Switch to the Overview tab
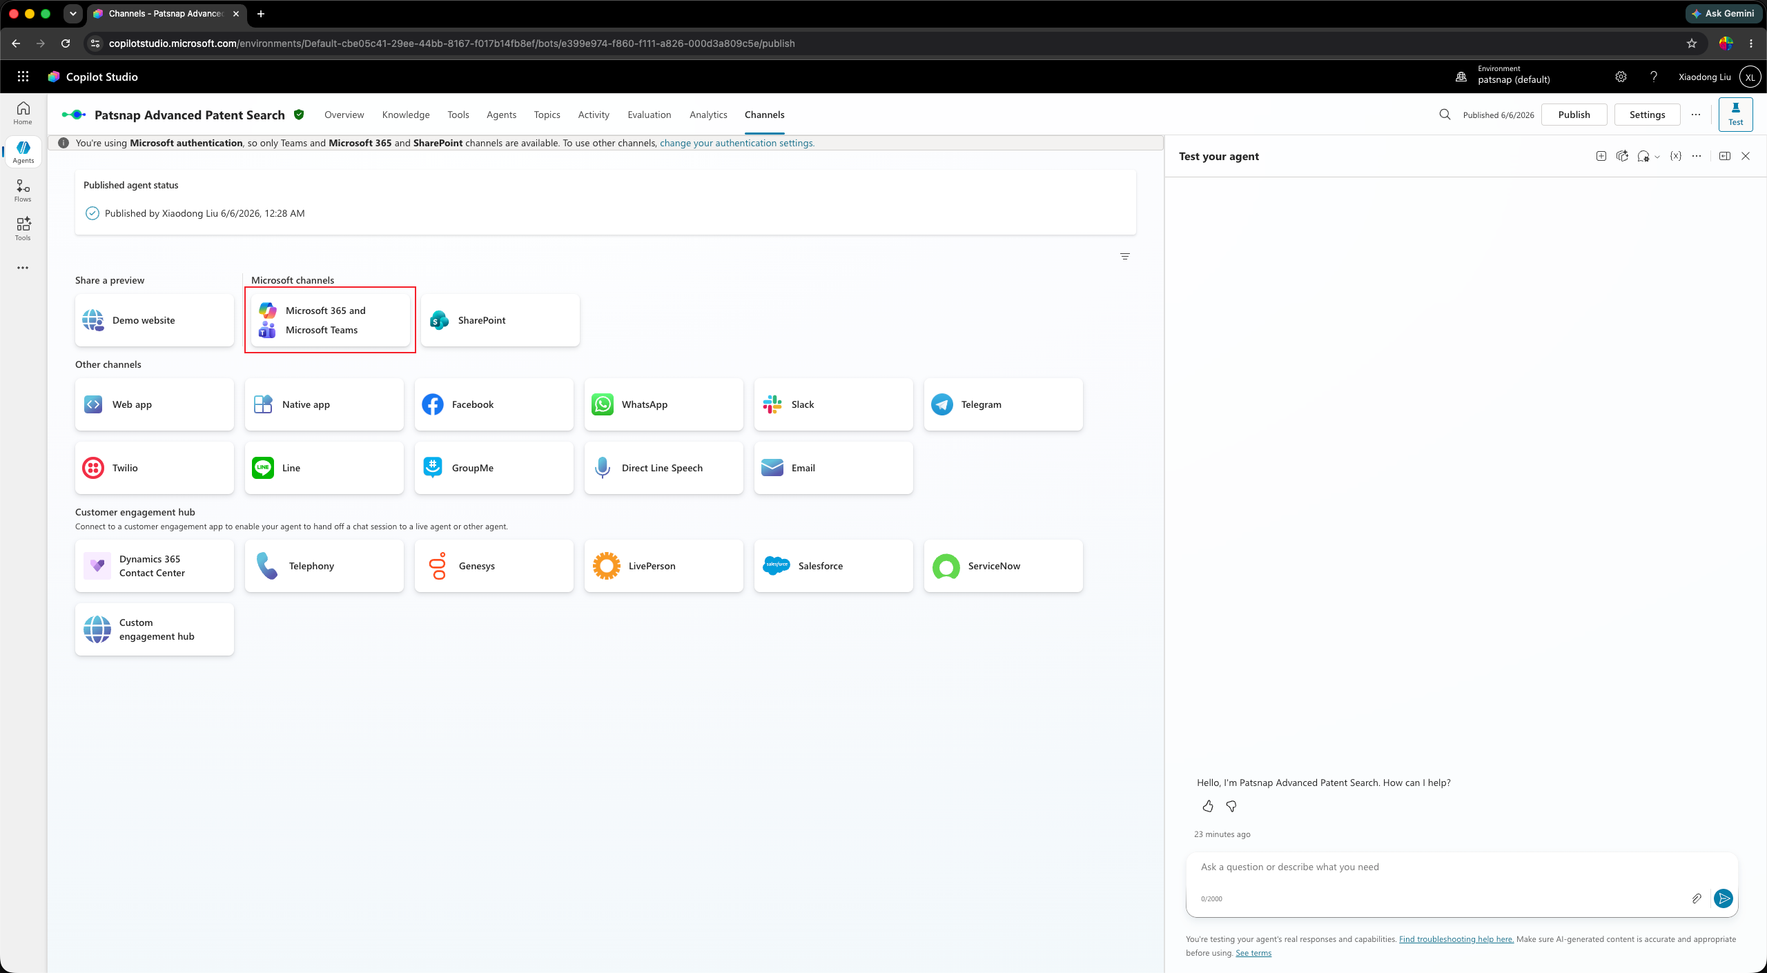Viewport: 1767px width, 973px height. 344,115
